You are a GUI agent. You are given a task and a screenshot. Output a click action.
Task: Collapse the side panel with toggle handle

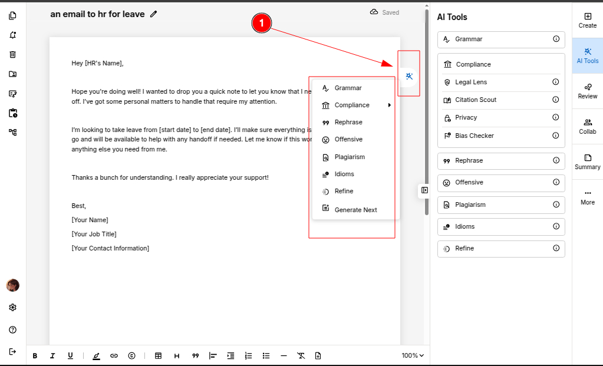pyautogui.click(x=424, y=190)
